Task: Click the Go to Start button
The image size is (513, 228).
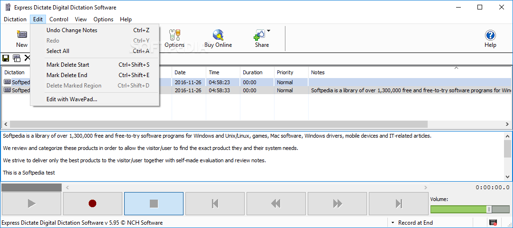Action: pyautogui.click(x=215, y=203)
